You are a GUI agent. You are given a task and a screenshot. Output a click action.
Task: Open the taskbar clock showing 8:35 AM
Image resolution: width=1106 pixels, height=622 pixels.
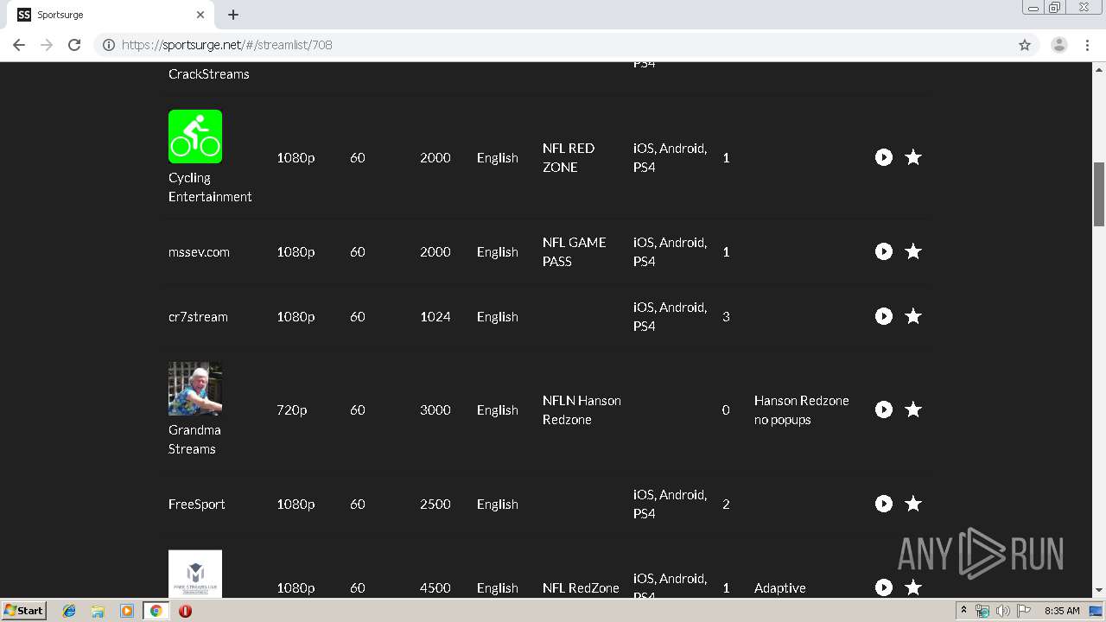click(x=1062, y=611)
